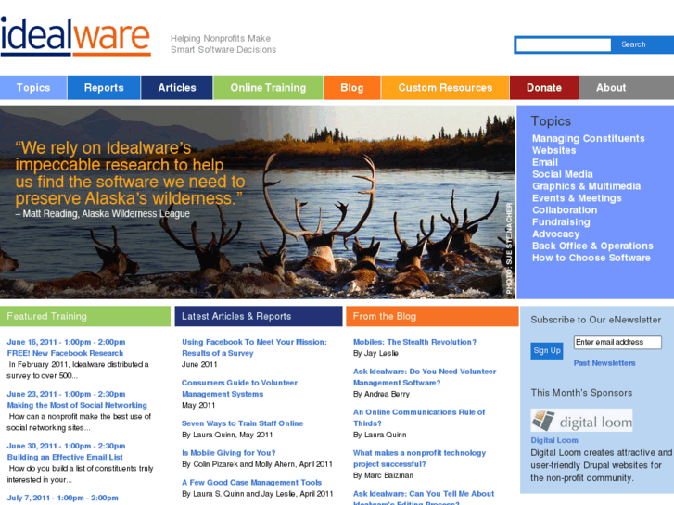Open Building an Effective Email List training
Viewport: 674px width, 505px height.
click(65, 458)
